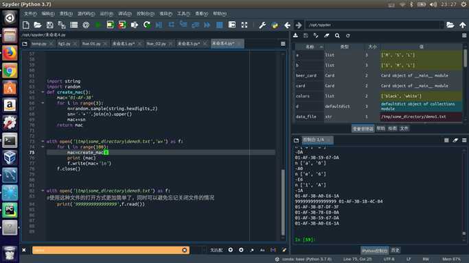Switch to the temp.py editor tab
Screen dimensions: 469x263
[x=39, y=44]
